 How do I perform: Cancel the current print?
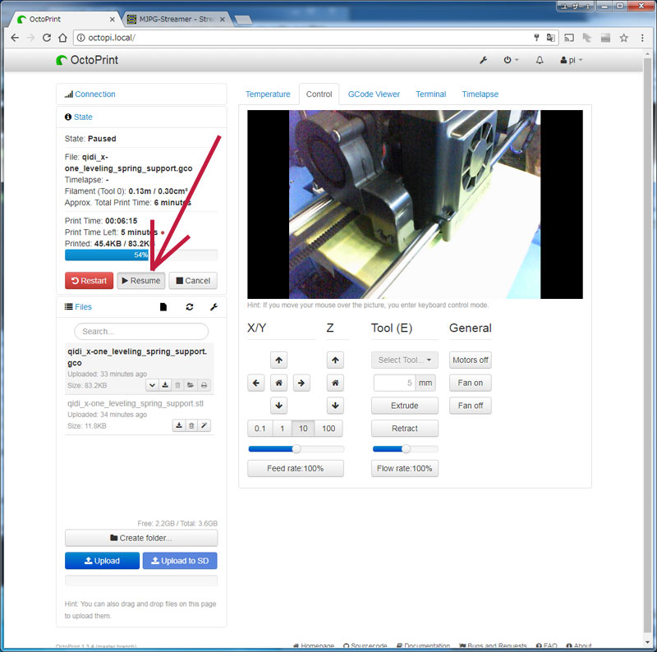click(x=193, y=280)
